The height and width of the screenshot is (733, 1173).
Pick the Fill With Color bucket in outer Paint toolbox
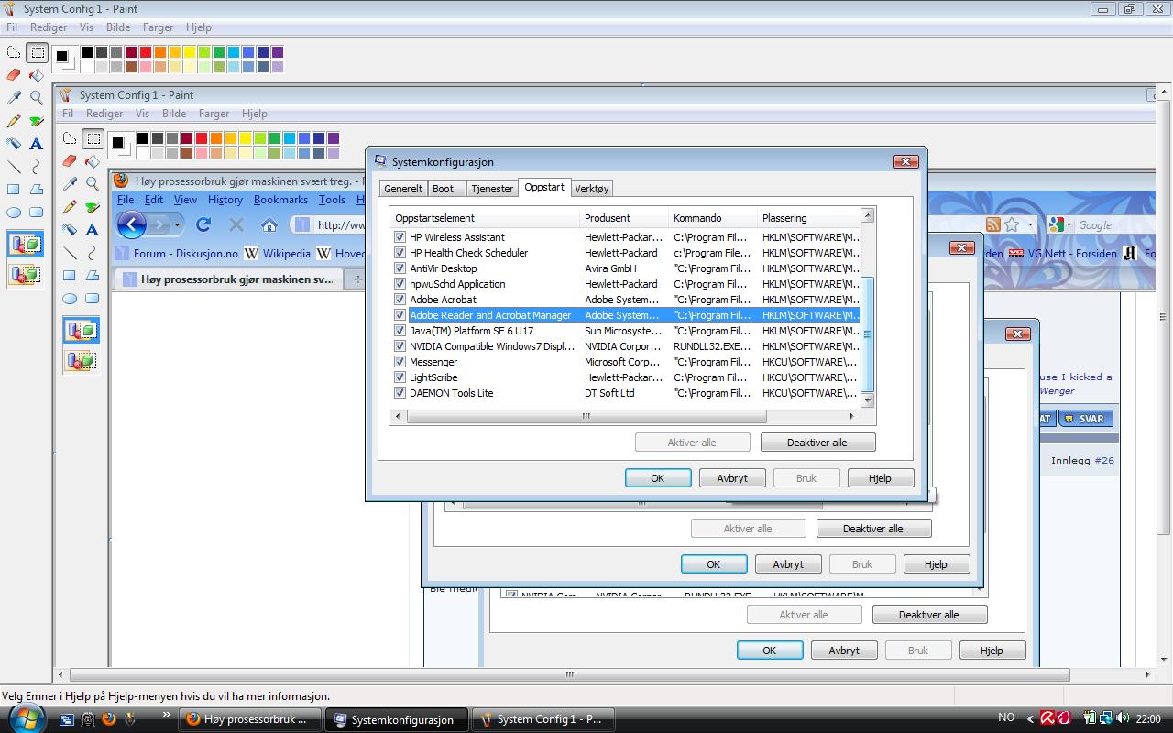(37, 75)
